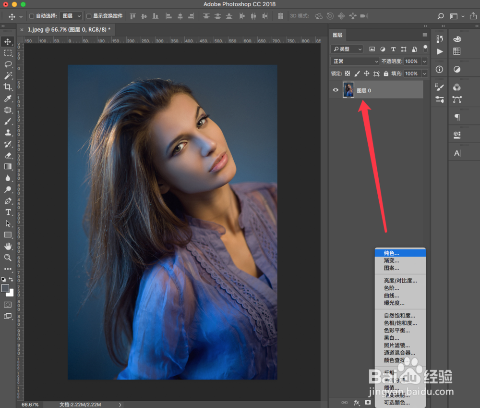Choose 色相/饱和度 adjustment option

393,323
